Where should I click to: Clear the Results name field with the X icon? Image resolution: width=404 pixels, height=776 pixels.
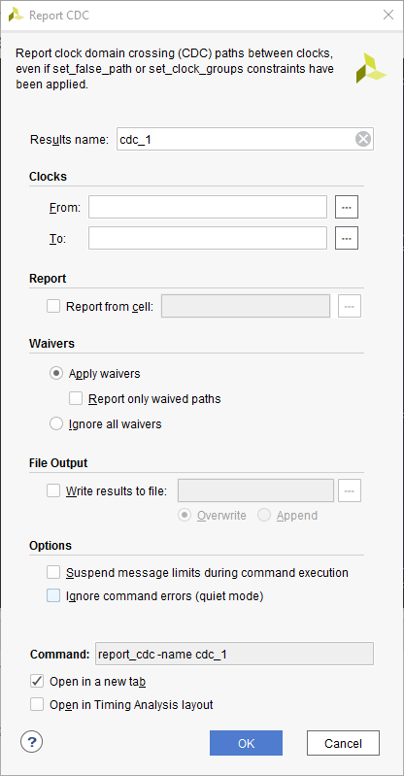click(363, 140)
